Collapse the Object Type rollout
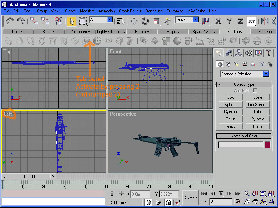The width and height of the screenshot is (278, 208). click(x=243, y=84)
